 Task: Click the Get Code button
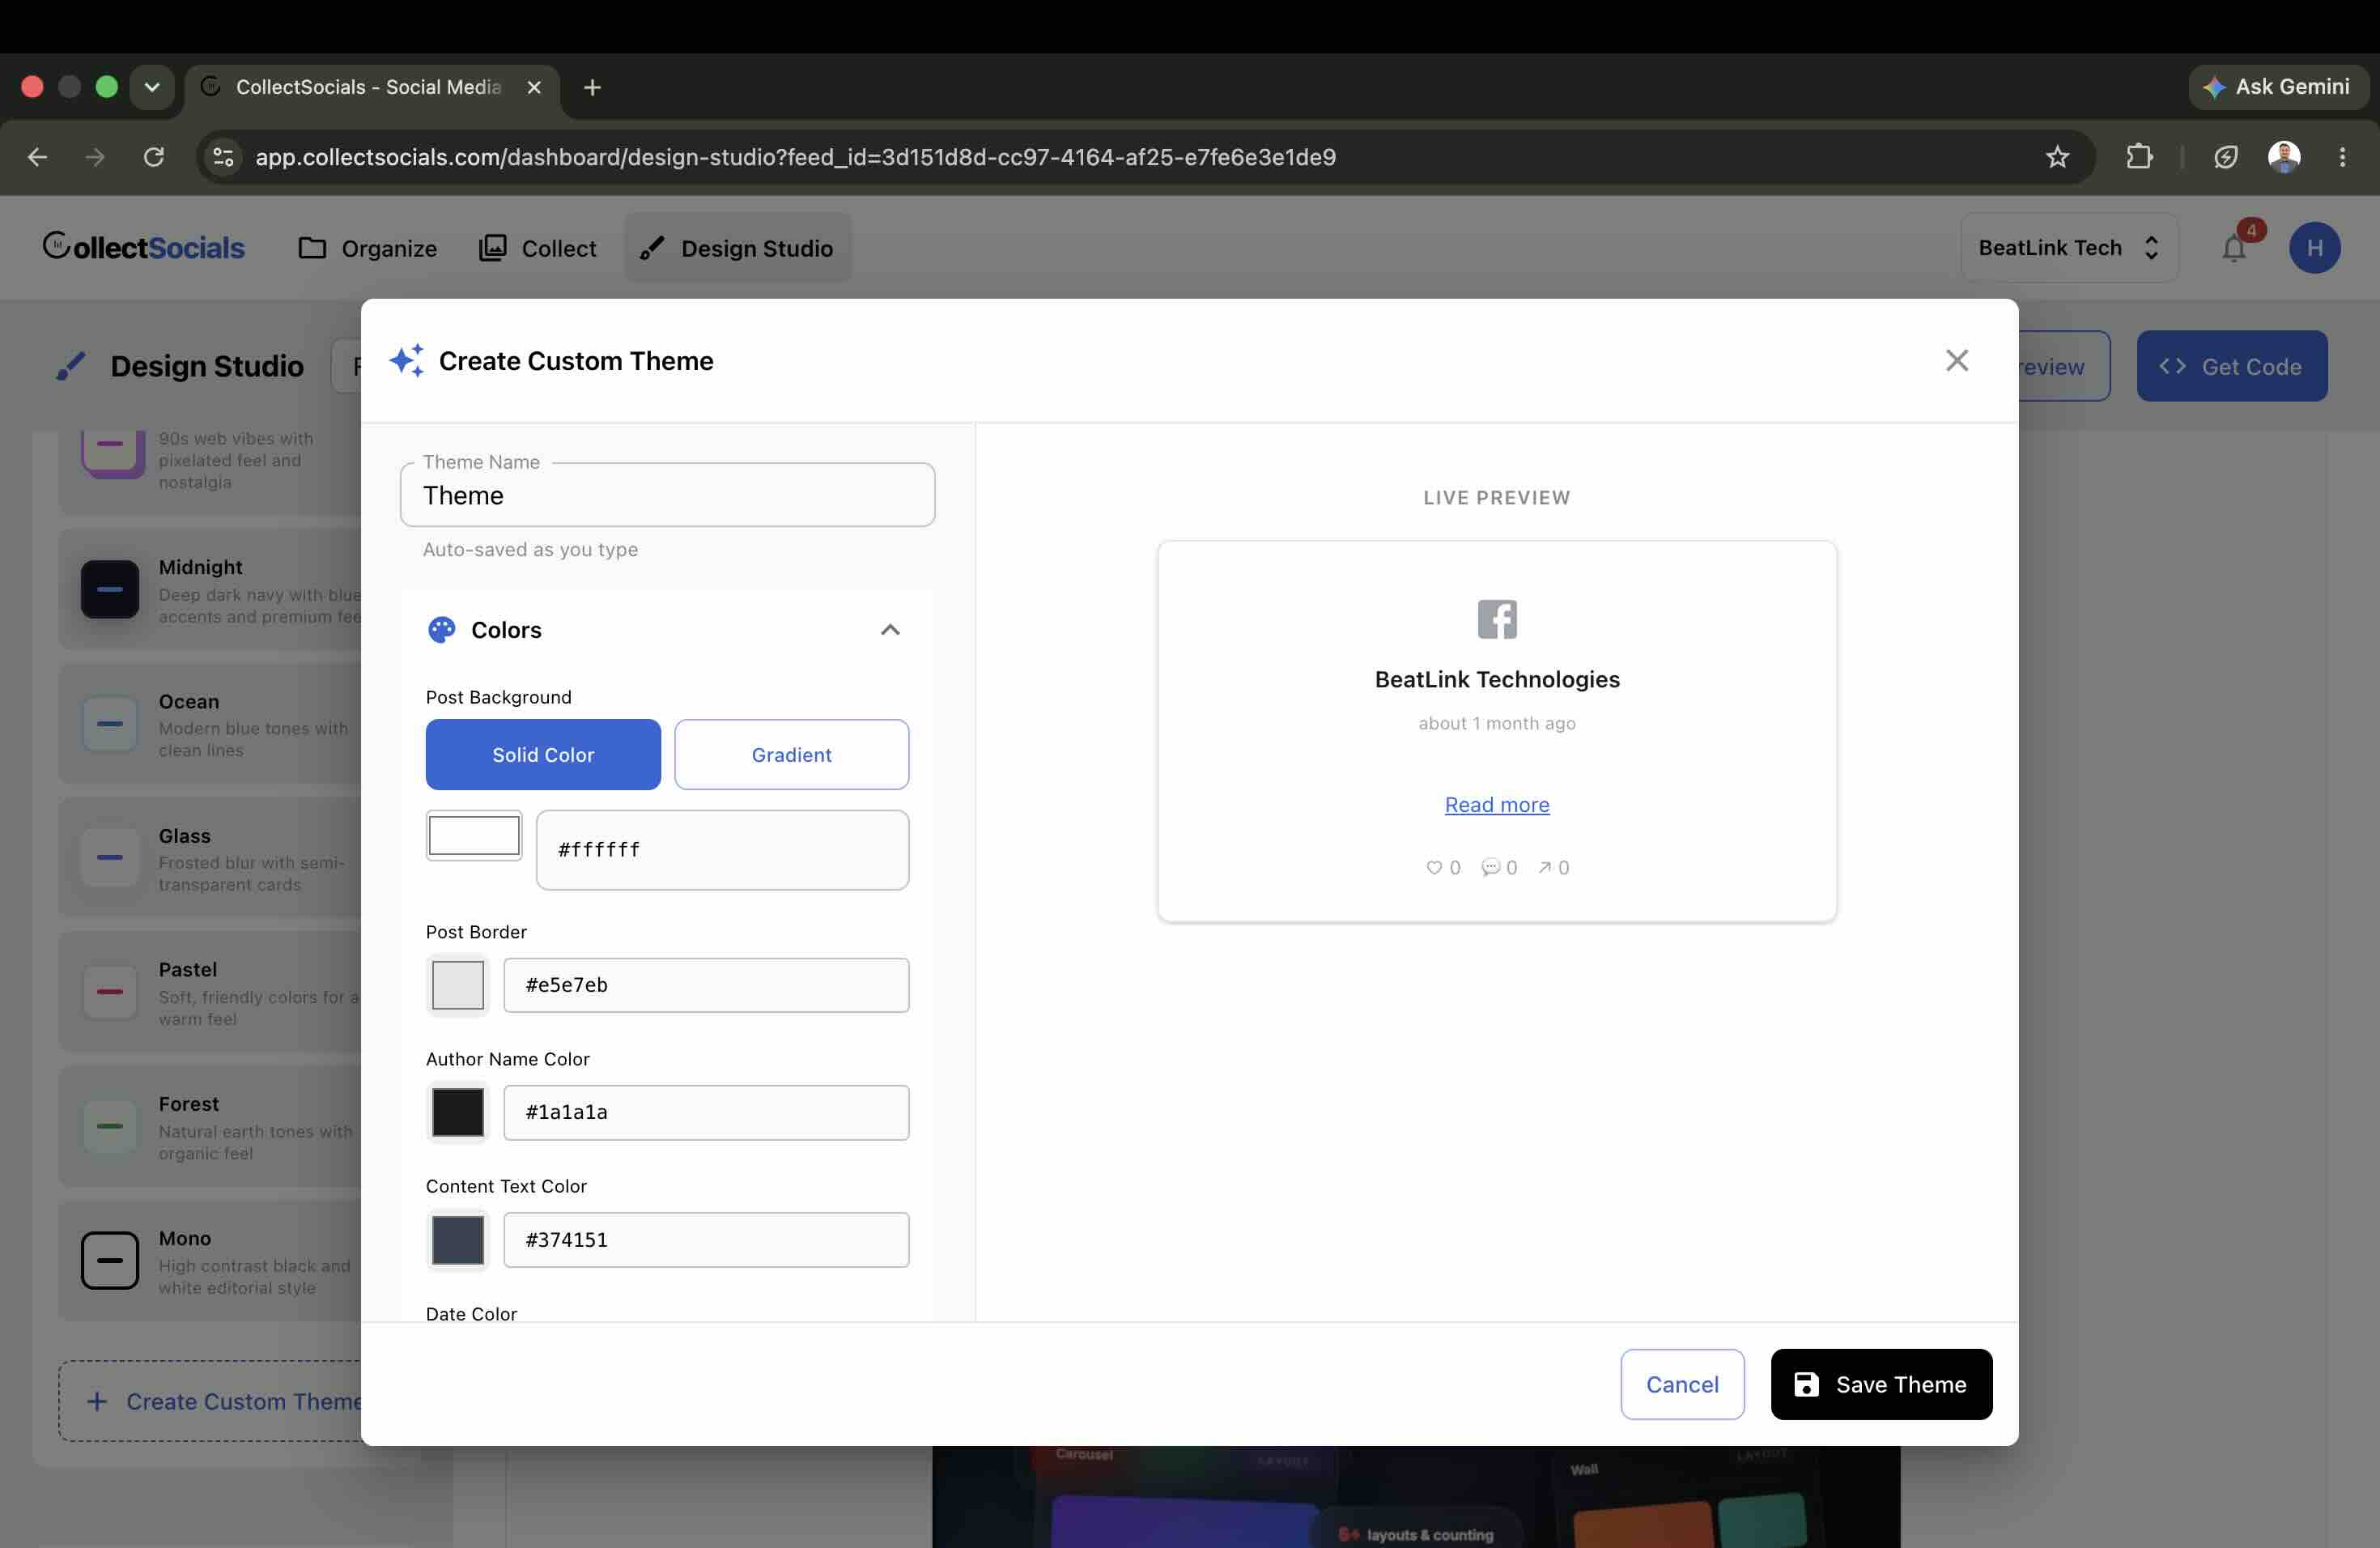(2231, 367)
